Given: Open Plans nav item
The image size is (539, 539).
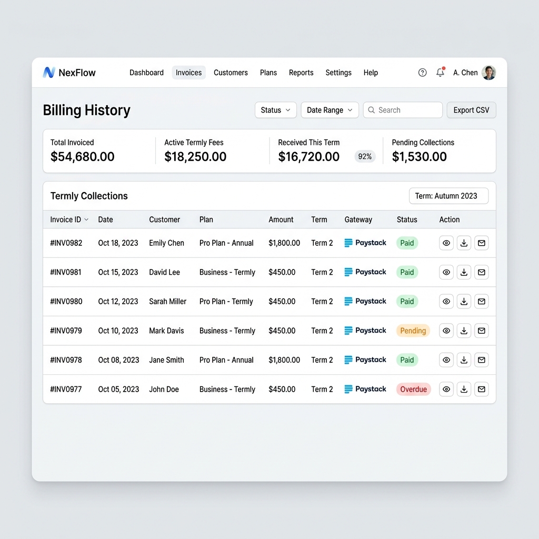Looking at the screenshot, I should tap(268, 73).
